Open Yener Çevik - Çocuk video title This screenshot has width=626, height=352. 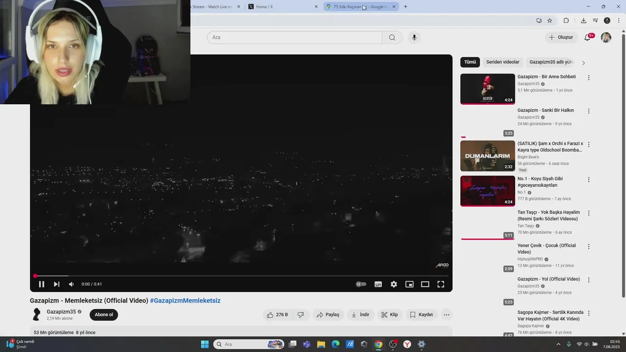point(547,249)
